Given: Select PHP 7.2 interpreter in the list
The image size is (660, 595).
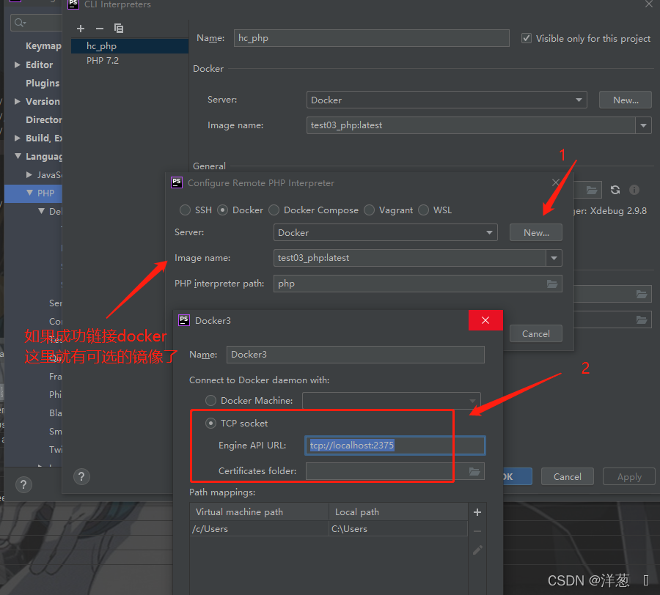Looking at the screenshot, I should (x=130, y=61).
